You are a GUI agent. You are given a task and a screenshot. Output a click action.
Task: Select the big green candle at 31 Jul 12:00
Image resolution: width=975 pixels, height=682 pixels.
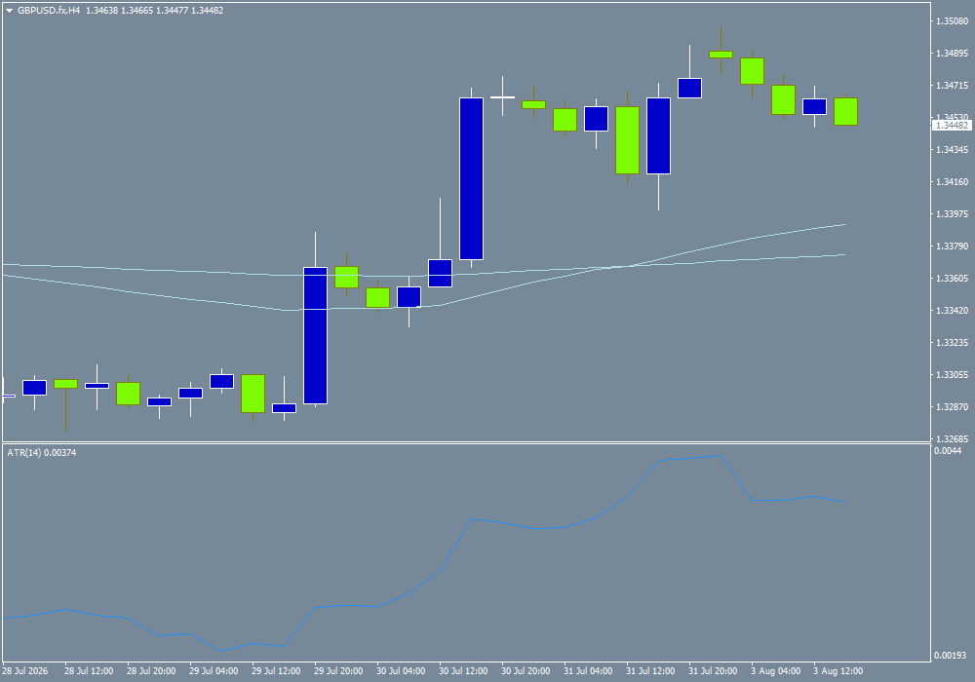click(x=627, y=139)
